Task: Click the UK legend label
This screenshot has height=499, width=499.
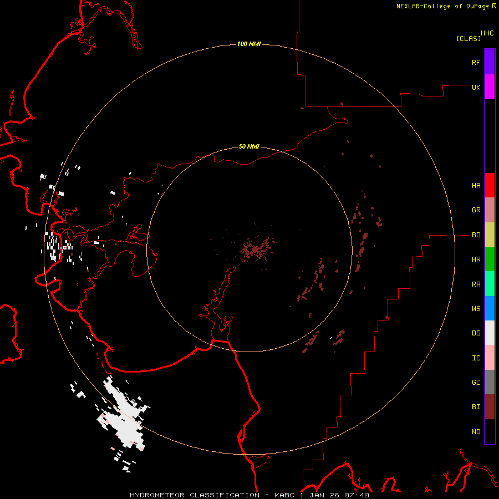Action: point(476,87)
